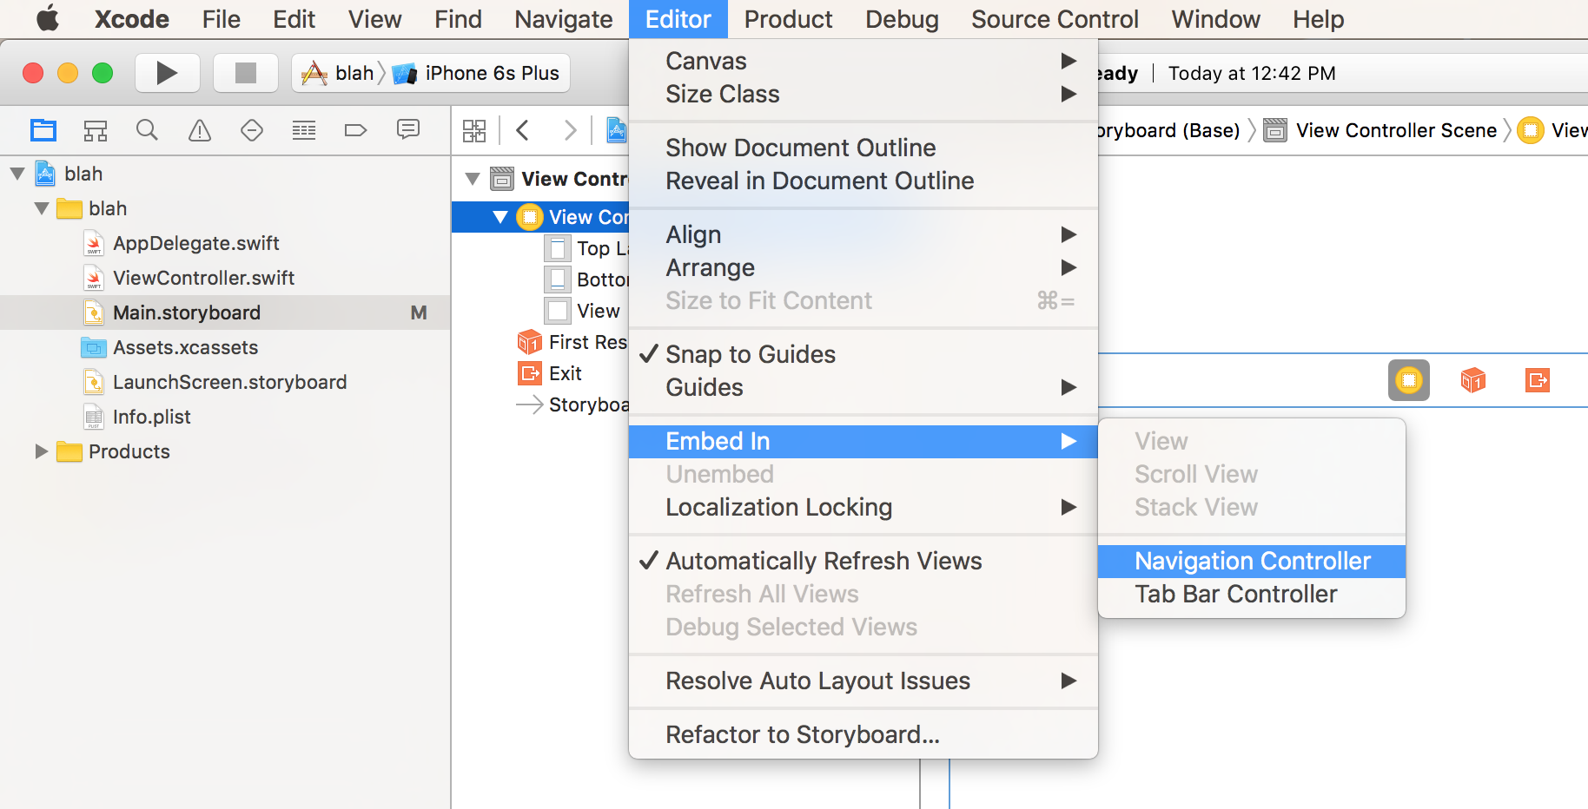Open the Localization Locking submenu
The image size is (1588, 809).
point(863,507)
